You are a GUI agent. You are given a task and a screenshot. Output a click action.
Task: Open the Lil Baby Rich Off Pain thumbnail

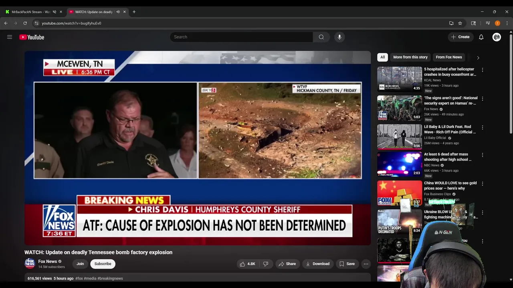coord(399,137)
